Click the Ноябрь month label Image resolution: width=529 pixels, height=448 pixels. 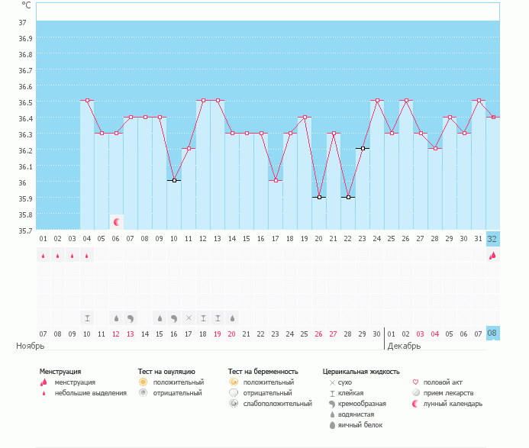(x=32, y=346)
